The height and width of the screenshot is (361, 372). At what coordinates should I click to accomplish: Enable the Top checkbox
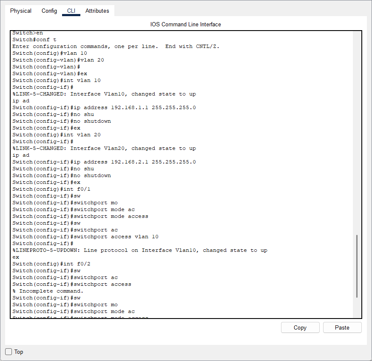point(9,352)
